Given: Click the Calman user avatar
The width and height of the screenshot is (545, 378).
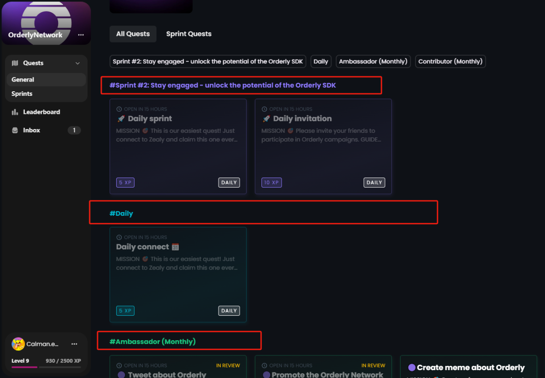Looking at the screenshot, I should [18, 344].
